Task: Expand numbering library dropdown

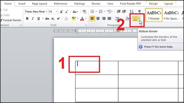Action: (x=104, y=12)
